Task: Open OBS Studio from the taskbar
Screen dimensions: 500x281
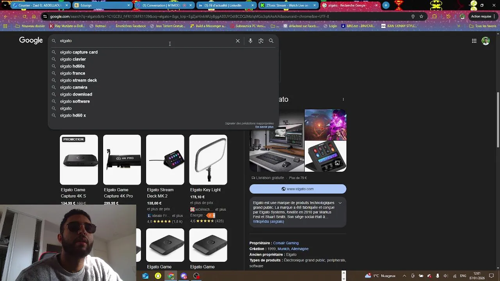Action: [x=196, y=276]
